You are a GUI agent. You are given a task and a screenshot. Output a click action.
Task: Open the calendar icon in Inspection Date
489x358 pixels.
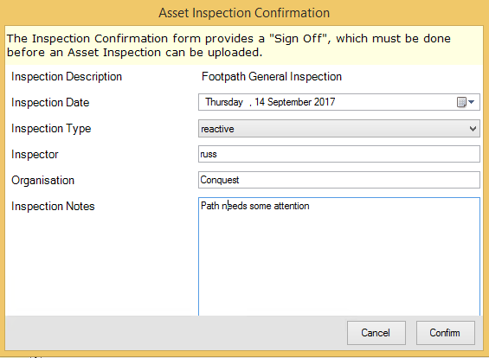461,102
